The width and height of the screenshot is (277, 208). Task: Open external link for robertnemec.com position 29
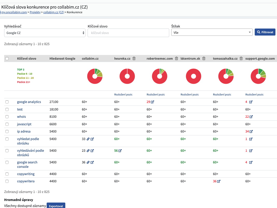(x=152, y=102)
